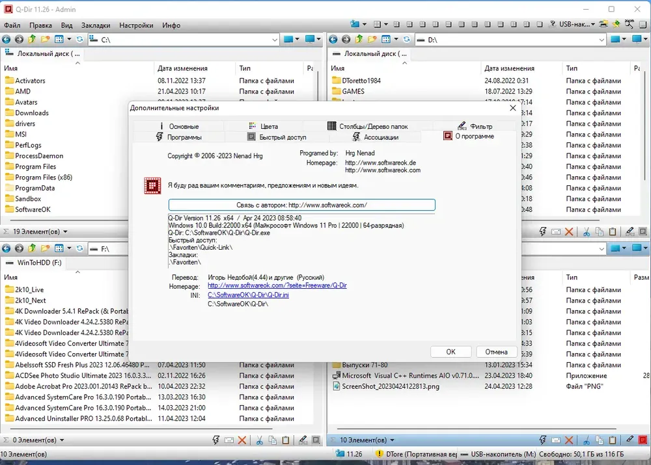Paste icon in F:\ pane bottom toolbar
Viewport: 651px width, 465px height.
click(x=286, y=440)
